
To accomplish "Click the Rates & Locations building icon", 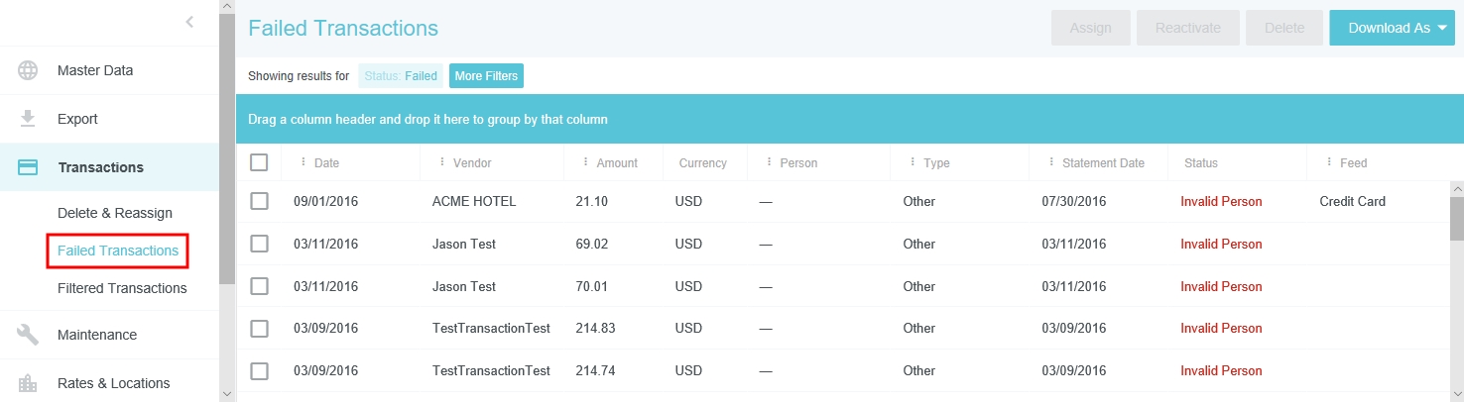I will coord(28,383).
